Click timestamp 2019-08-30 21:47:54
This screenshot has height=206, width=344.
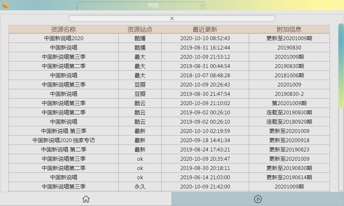click(x=205, y=94)
